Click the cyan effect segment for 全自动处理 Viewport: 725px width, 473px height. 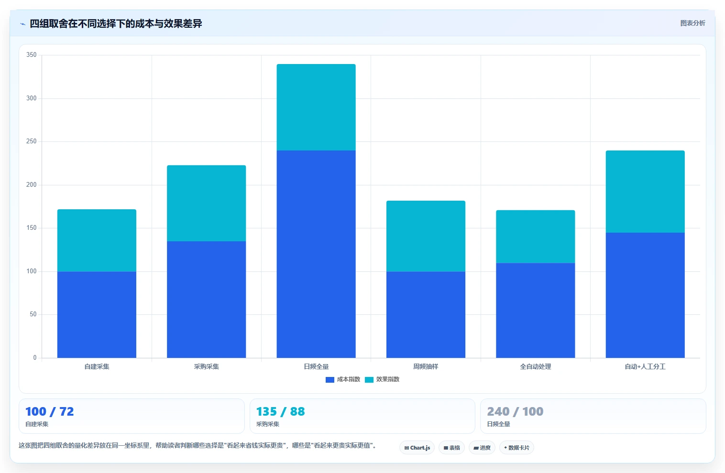coord(535,236)
